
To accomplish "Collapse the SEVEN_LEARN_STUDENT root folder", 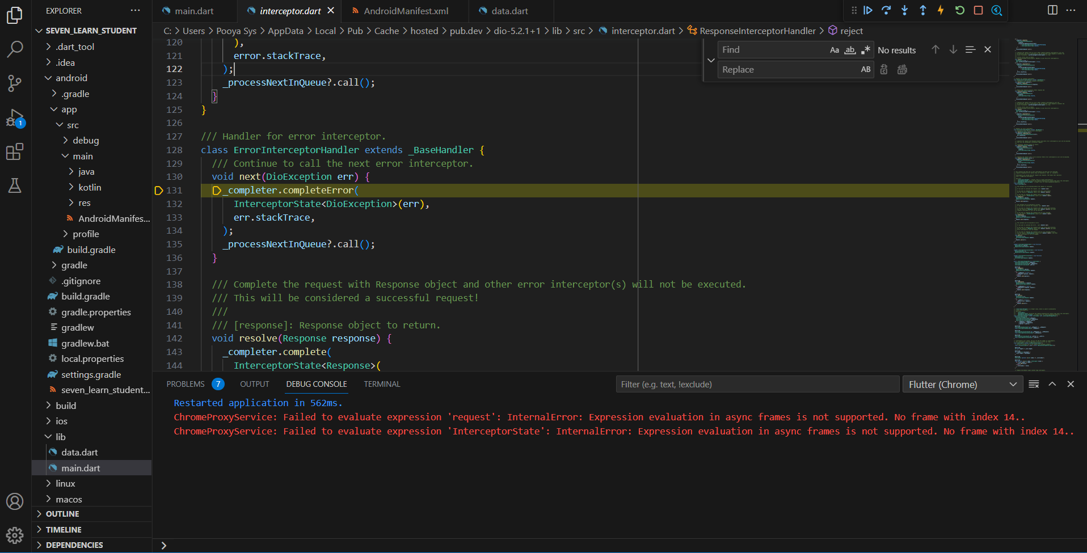I will 91,31.
